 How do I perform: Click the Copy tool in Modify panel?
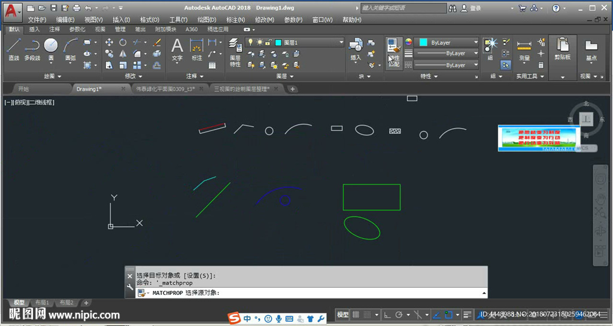click(109, 54)
